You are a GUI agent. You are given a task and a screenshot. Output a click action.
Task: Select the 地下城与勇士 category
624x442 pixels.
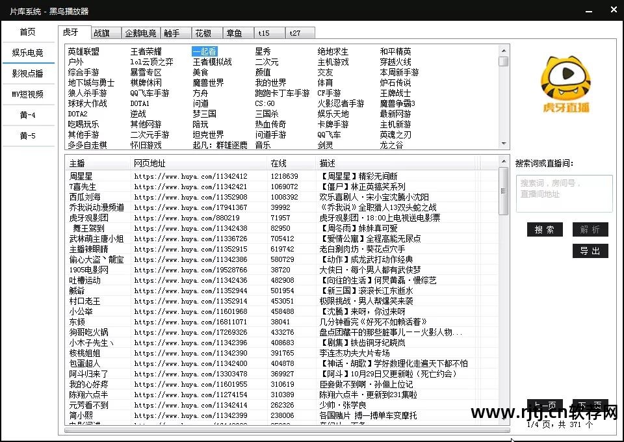[91, 83]
